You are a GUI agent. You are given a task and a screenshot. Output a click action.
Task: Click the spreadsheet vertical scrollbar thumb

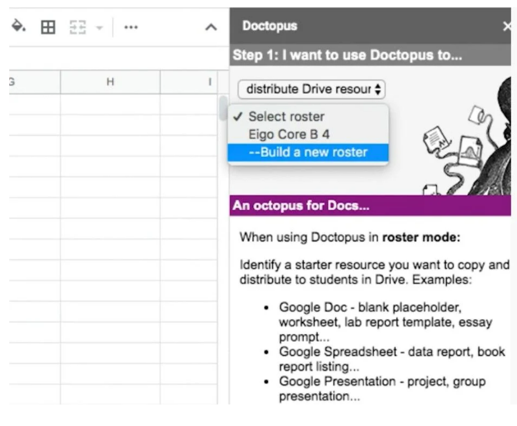point(223,108)
